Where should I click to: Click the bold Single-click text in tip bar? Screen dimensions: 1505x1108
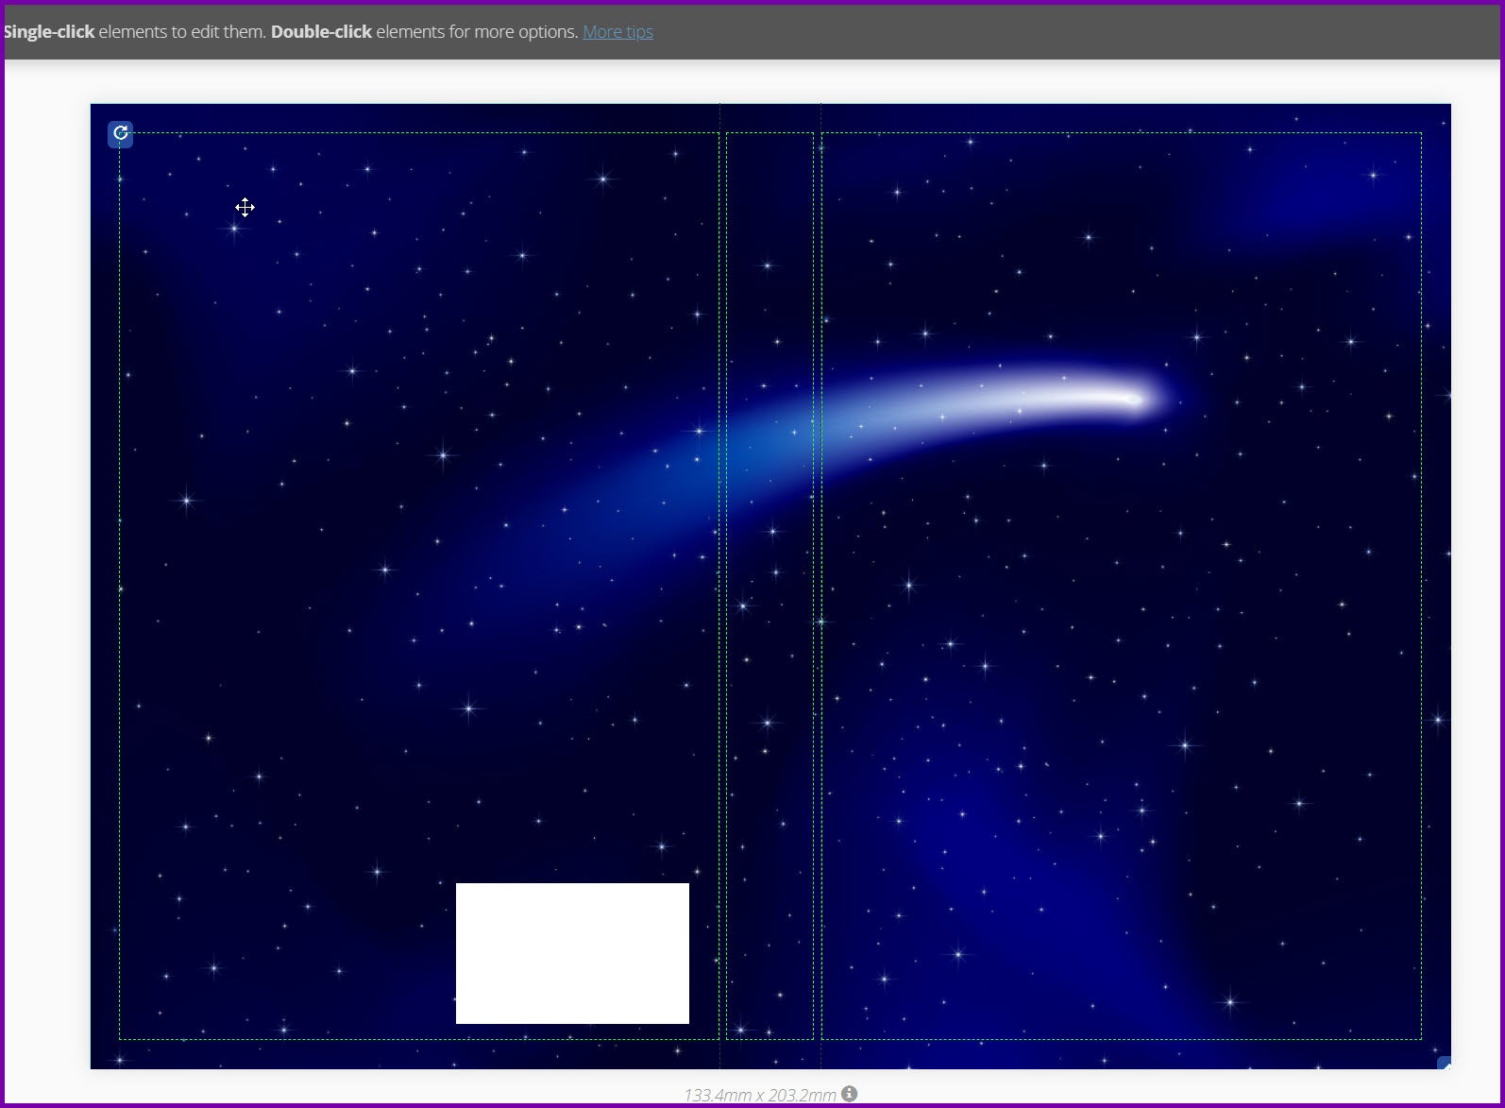pos(49,32)
